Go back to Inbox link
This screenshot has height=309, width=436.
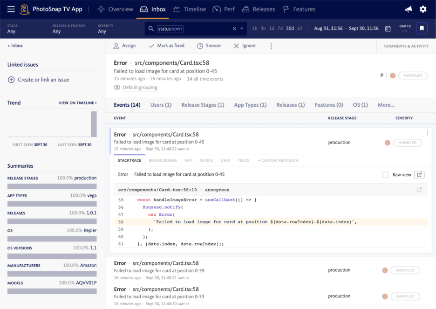[x=15, y=46]
